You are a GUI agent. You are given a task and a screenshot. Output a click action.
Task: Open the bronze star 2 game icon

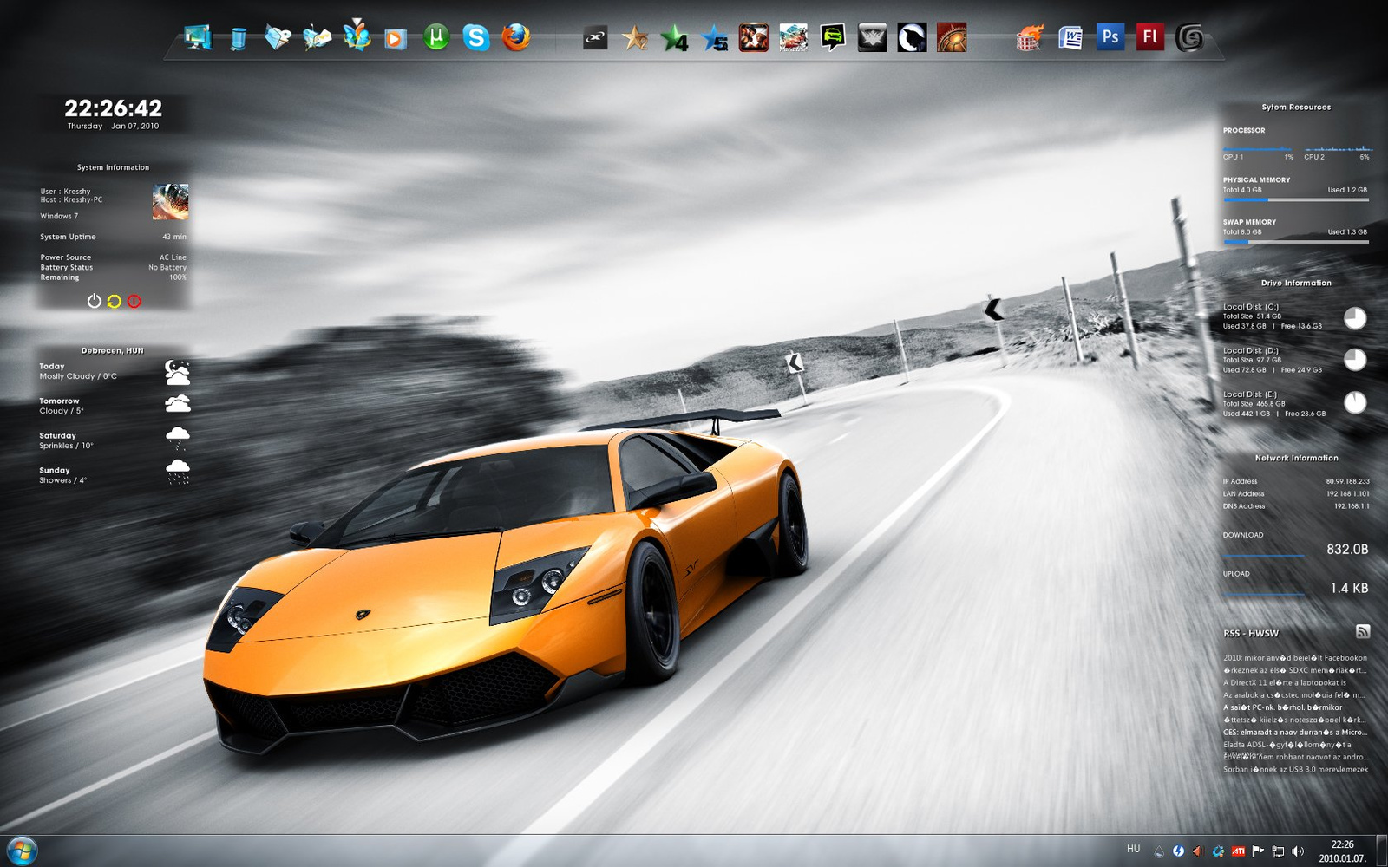[635, 38]
